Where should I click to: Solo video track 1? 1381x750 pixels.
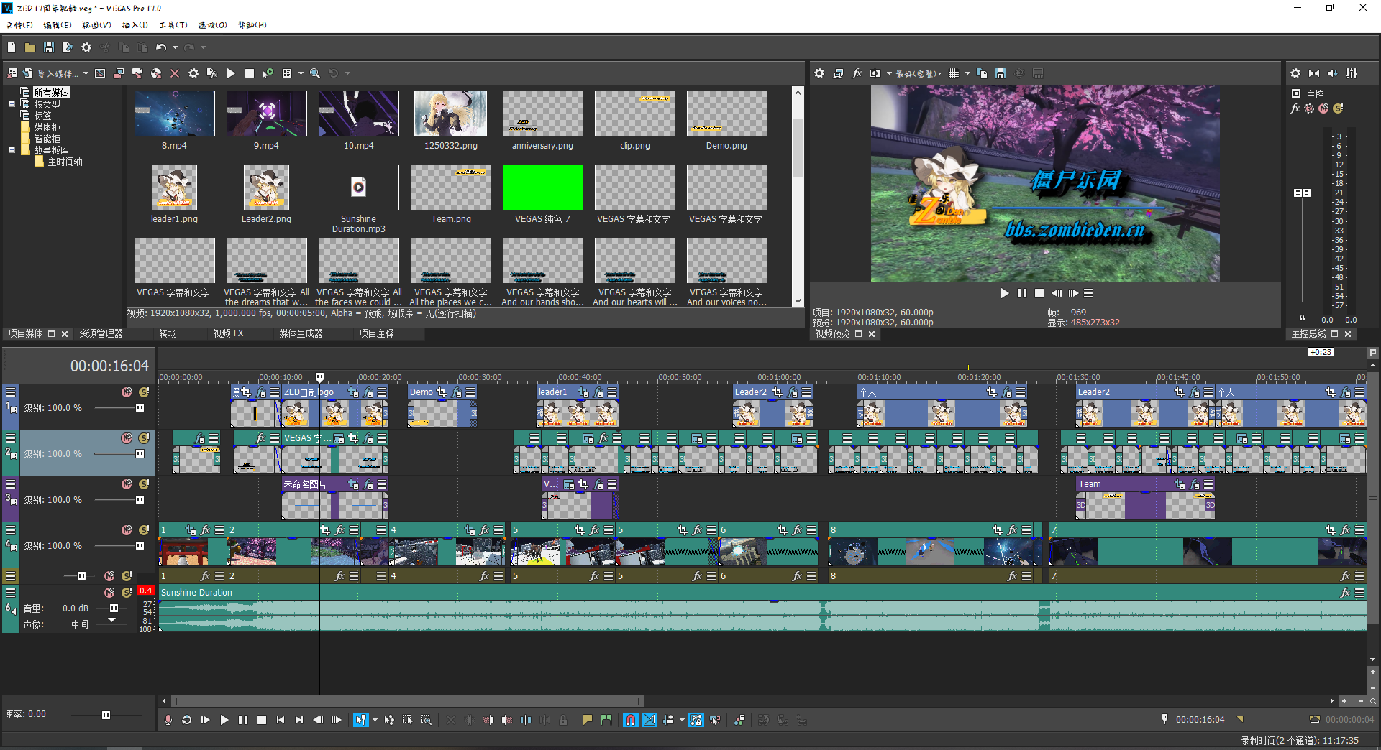coord(144,392)
